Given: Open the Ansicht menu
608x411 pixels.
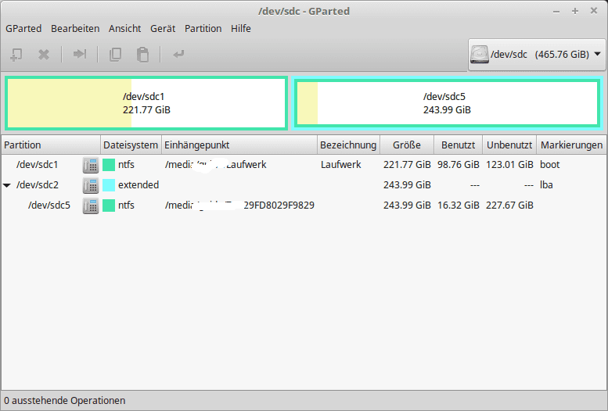Looking at the screenshot, I should 125,29.
